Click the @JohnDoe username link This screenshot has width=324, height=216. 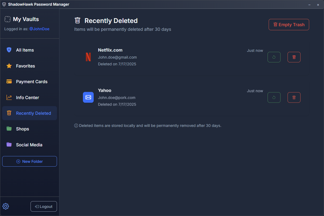pyautogui.click(x=39, y=29)
